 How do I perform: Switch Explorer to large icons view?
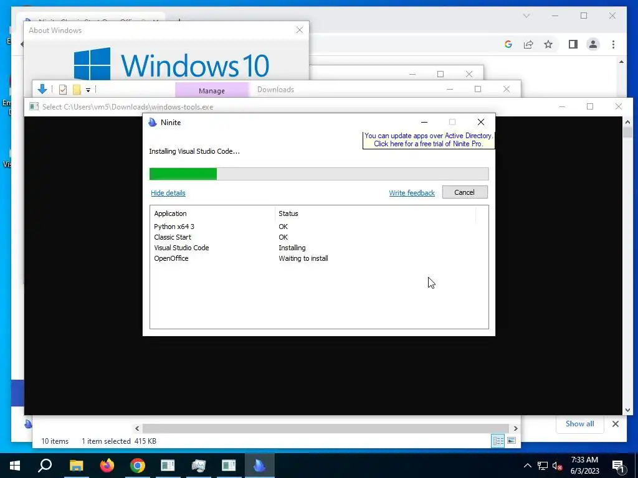512,441
